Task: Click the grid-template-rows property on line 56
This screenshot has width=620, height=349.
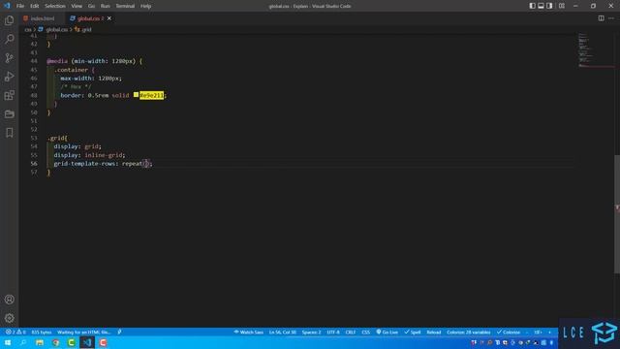Action: 84,164
